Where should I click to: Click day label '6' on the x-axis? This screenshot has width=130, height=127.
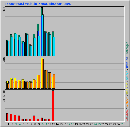click(x=27, y=124)
